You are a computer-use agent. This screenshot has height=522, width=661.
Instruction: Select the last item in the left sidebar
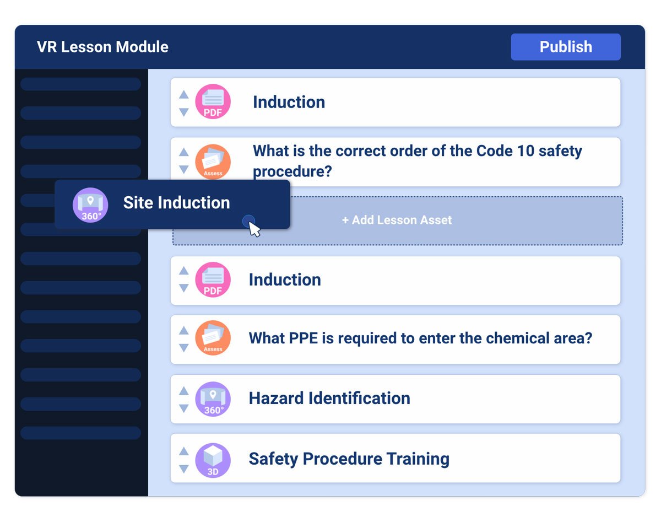pyautogui.click(x=80, y=433)
